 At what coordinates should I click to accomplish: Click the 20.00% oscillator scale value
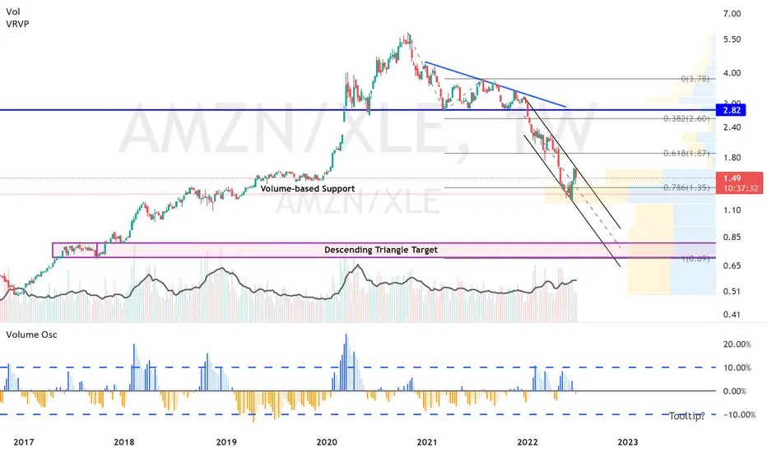pyautogui.click(x=737, y=344)
